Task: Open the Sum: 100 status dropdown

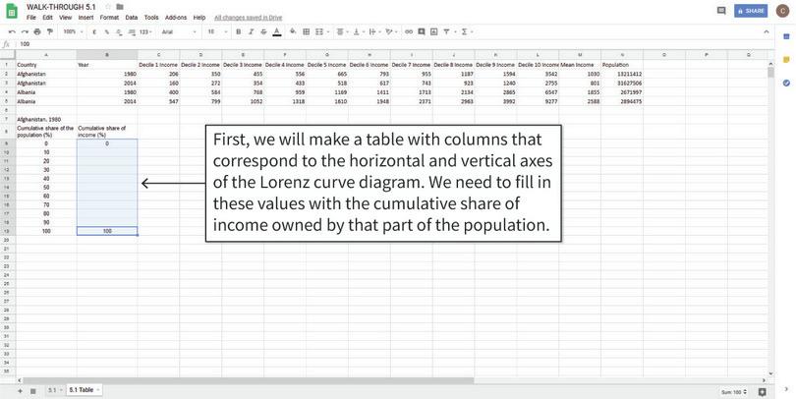Action: 733,392
